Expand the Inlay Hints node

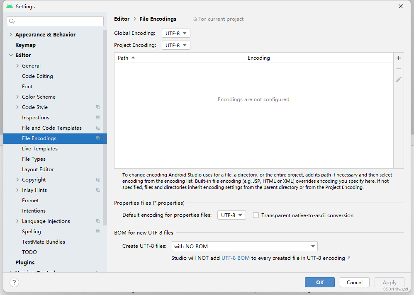(x=17, y=190)
